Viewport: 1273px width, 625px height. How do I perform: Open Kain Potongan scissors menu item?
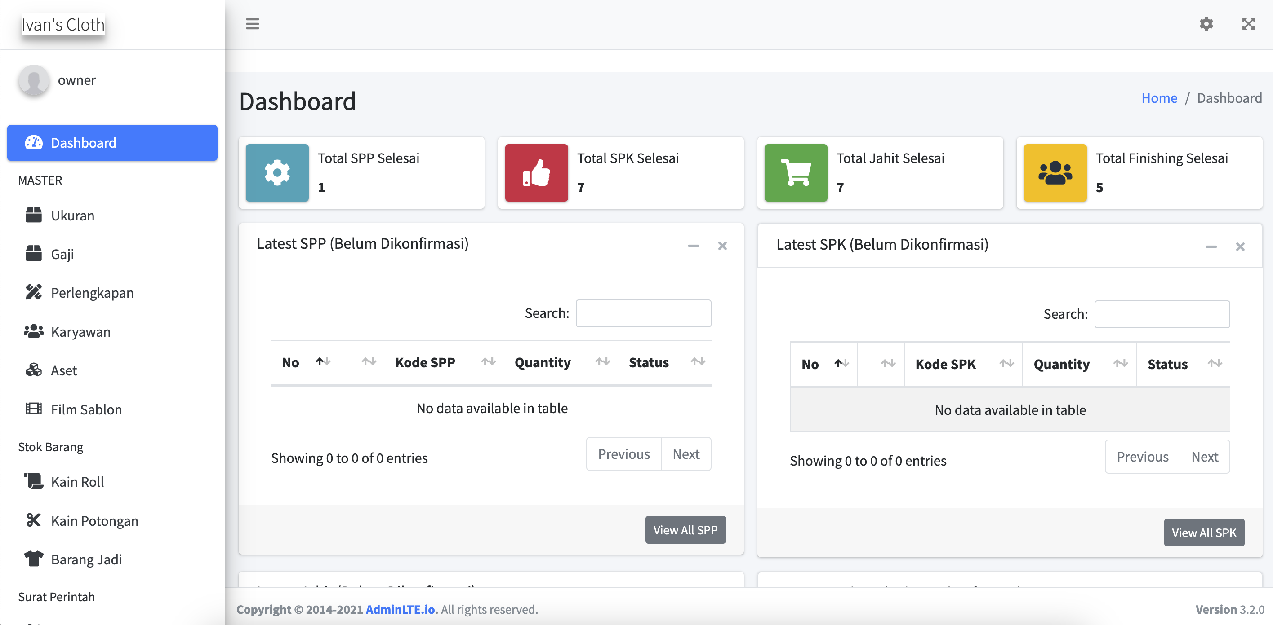pyautogui.click(x=94, y=520)
